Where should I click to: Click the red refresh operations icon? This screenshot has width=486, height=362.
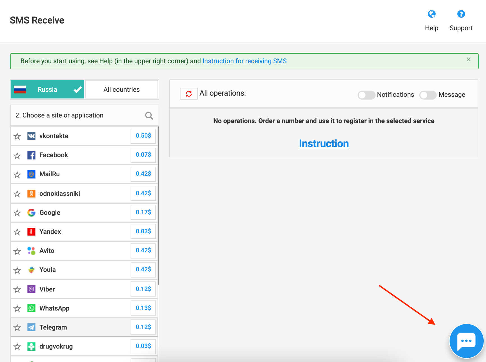tap(189, 94)
